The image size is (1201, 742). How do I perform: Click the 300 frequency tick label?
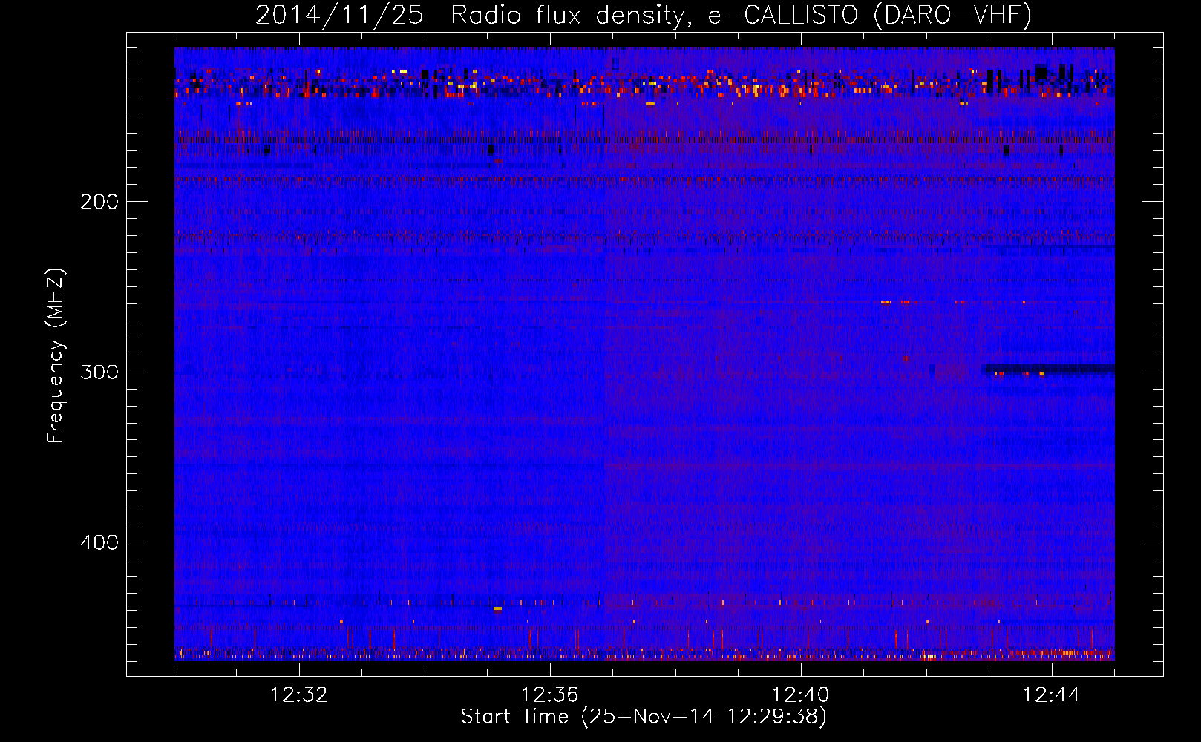pyautogui.click(x=99, y=372)
